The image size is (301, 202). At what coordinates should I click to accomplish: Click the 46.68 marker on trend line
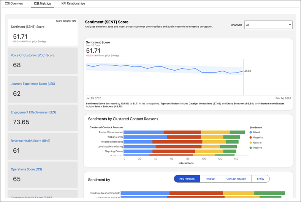(247, 71)
